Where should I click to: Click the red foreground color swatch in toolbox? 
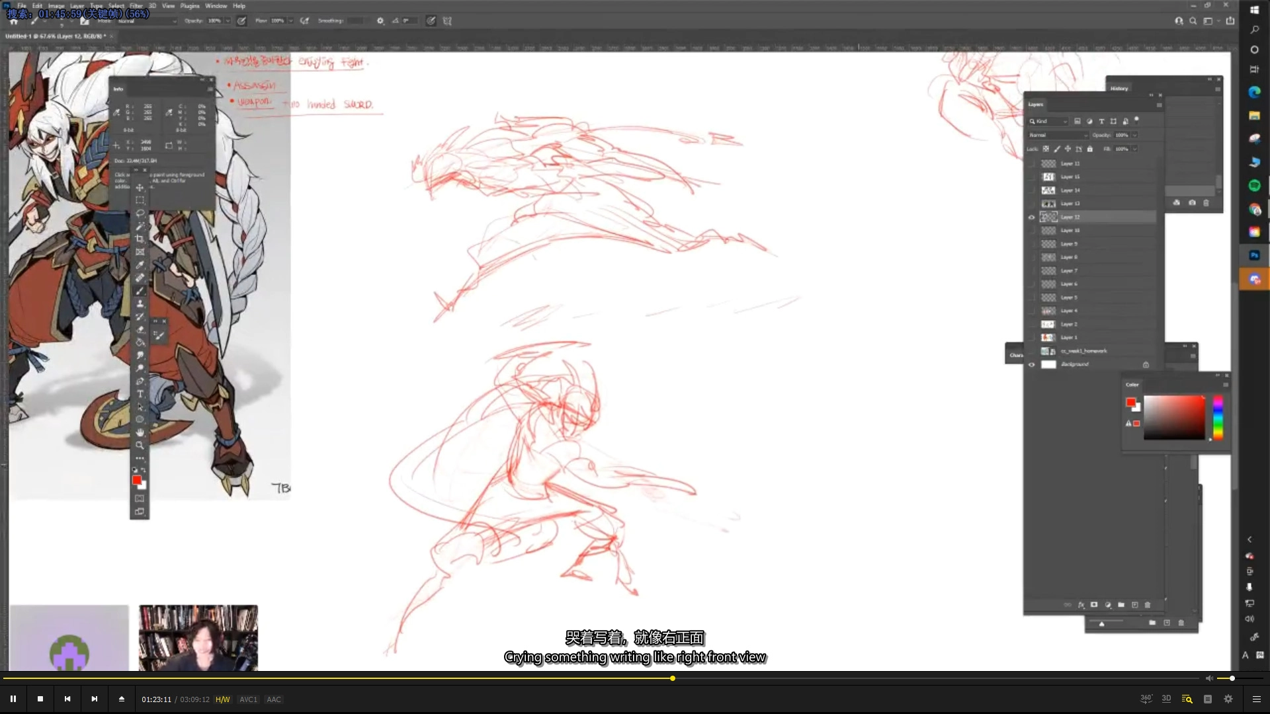coord(136,480)
